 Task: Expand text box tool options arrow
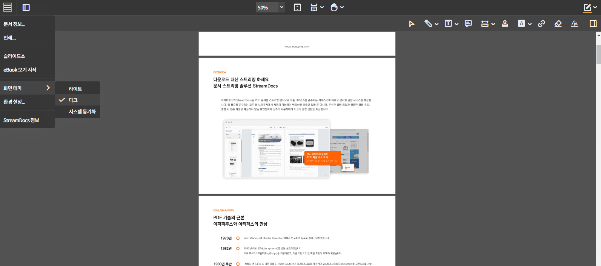(457, 24)
